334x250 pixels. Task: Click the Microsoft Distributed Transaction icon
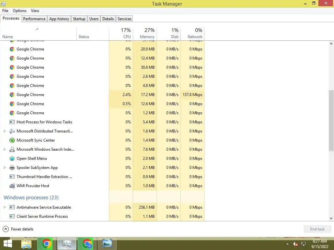click(12, 131)
